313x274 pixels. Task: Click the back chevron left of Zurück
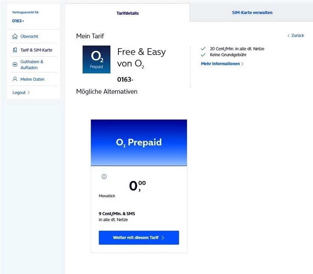click(x=288, y=36)
